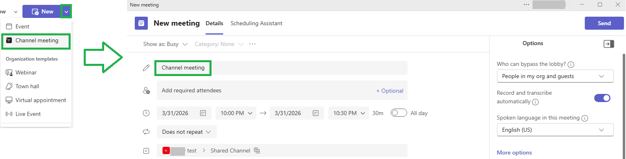Open the 10:30 PM end time dropdown
The image size is (626, 159).
(349, 113)
